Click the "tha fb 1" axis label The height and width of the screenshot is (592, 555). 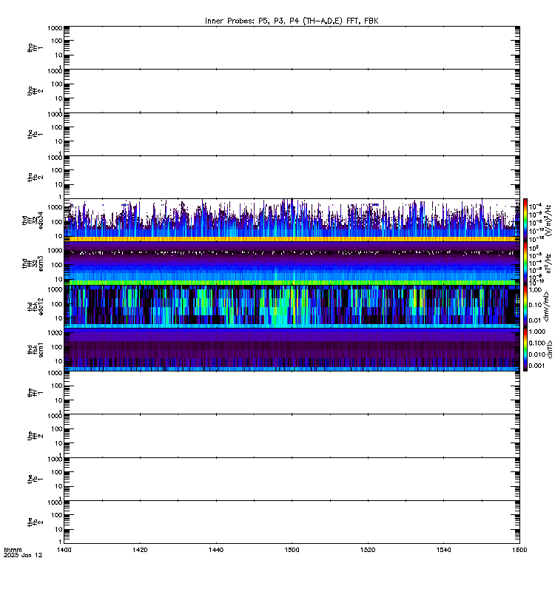click(35, 134)
